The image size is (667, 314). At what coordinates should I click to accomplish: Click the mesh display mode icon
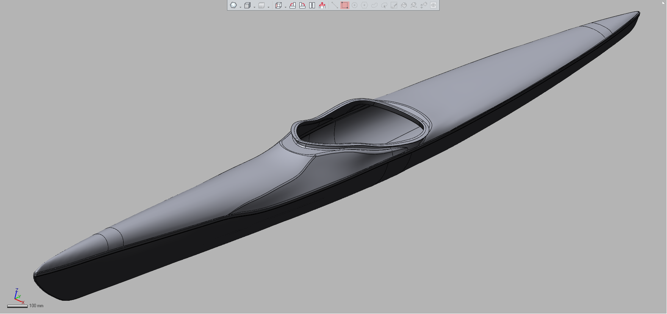[x=233, y=5]
